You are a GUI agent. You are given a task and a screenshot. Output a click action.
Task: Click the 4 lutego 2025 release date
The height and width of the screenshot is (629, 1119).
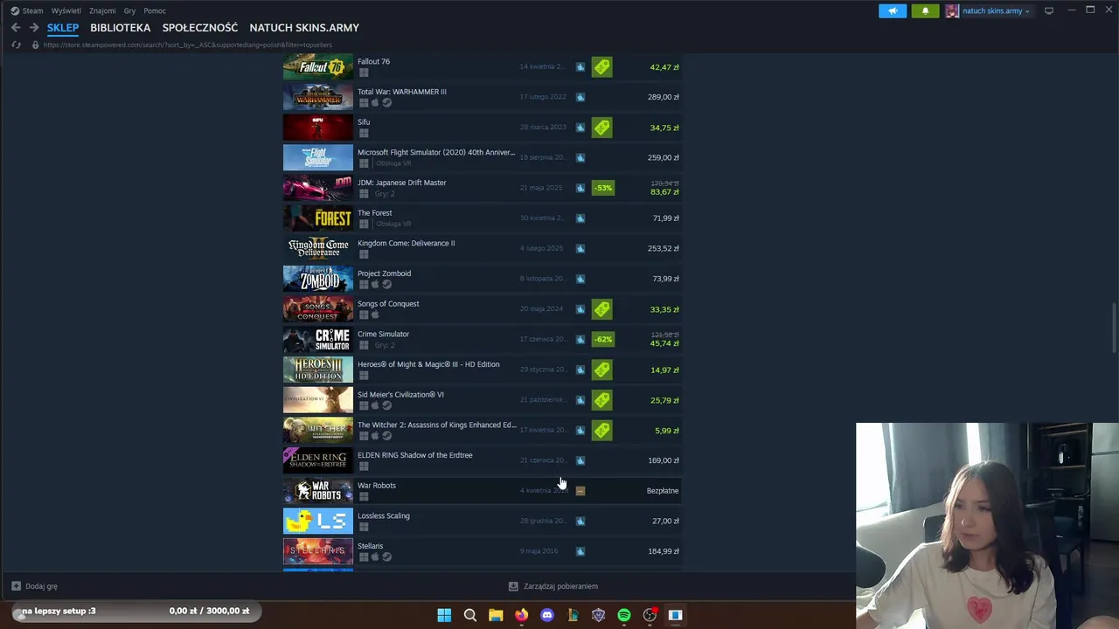coord(542,248)
